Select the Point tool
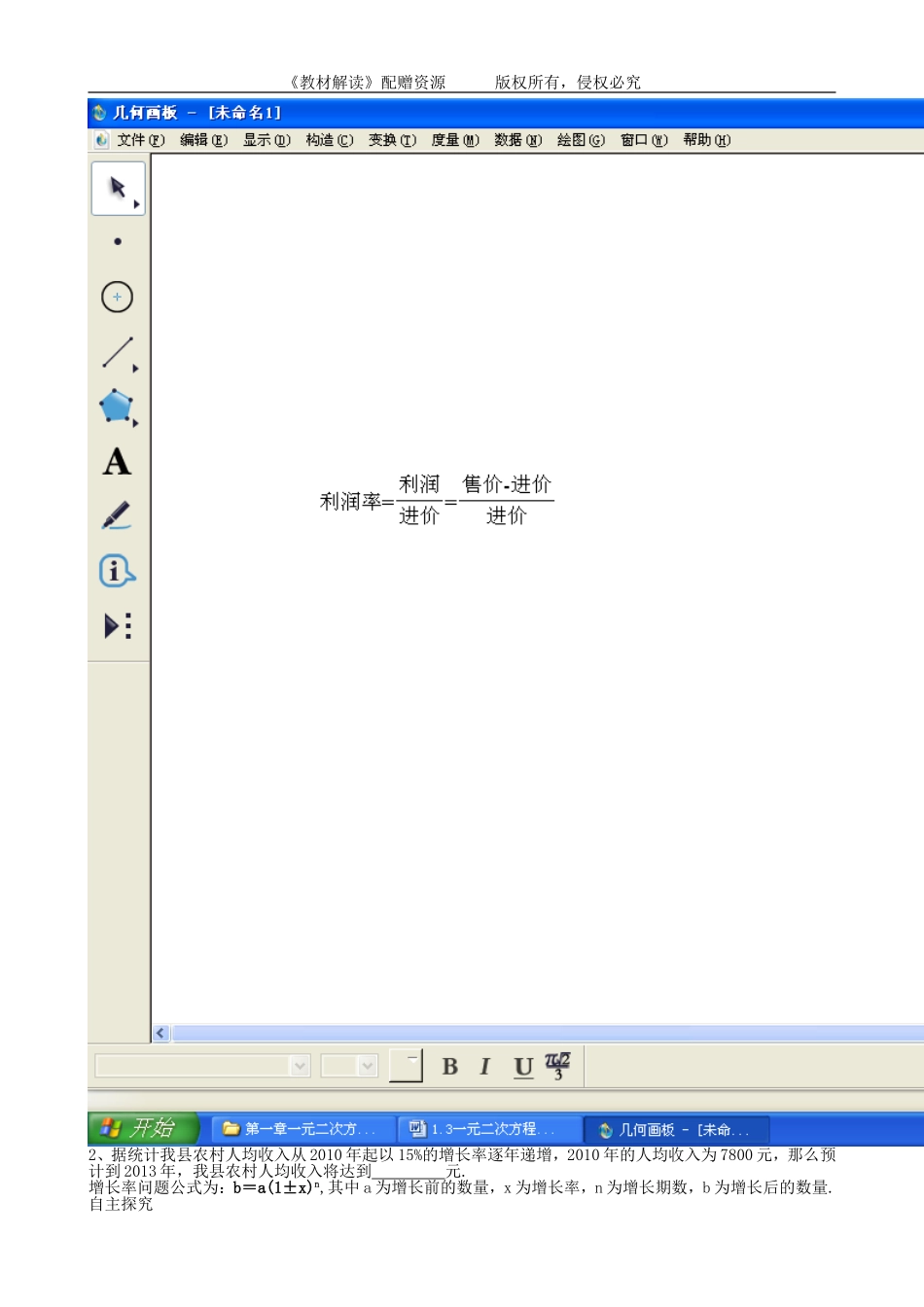This screenshot has height=1307, width=924. pos(117,242)
